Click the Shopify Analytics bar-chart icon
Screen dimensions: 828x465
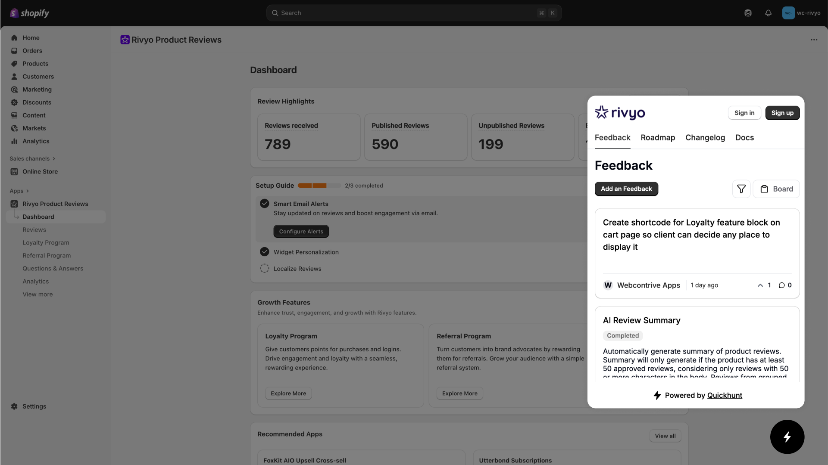click(x=14, y=141)
